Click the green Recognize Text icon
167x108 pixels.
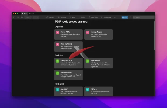click(58, 73)
